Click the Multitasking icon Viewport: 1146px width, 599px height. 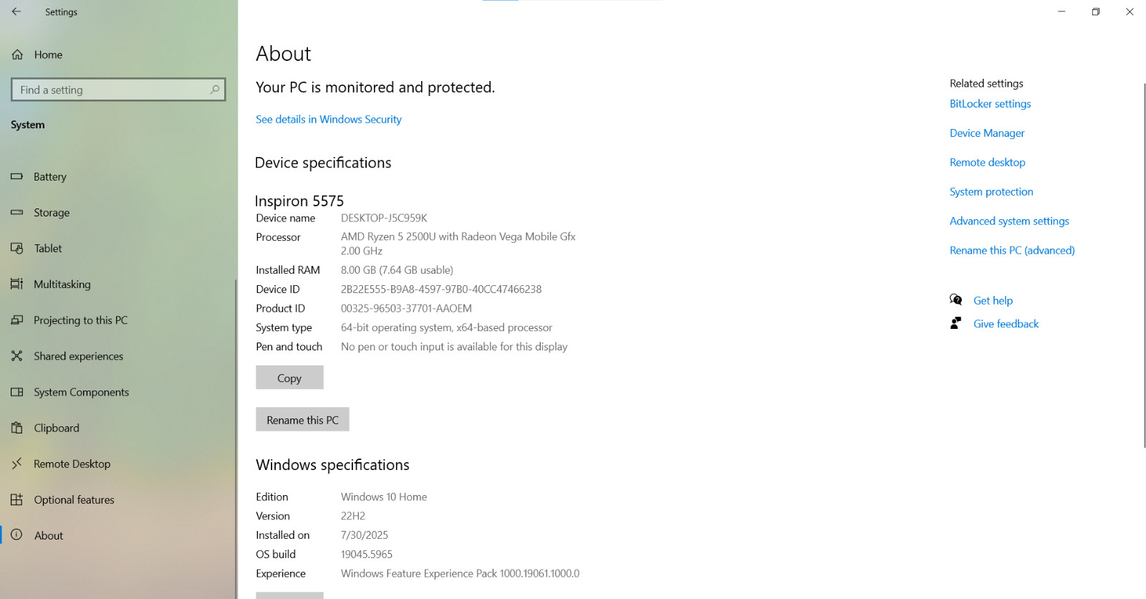(16, 284)
